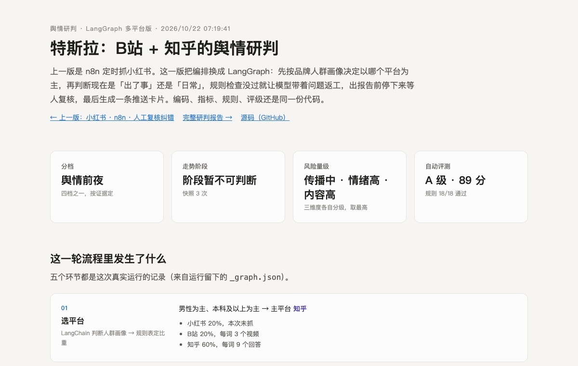This screenshot has height=366, width=578.
Task: Click the 走势阶段 card label
Action: (x=195, y=166)
